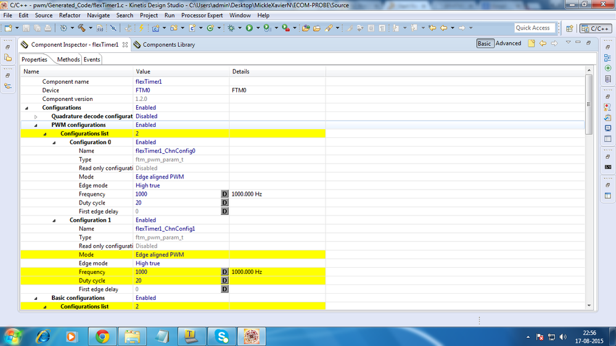This screenshot has height=346, width=616.
Task: Click the New source folder icon
Action: (174, 28)
